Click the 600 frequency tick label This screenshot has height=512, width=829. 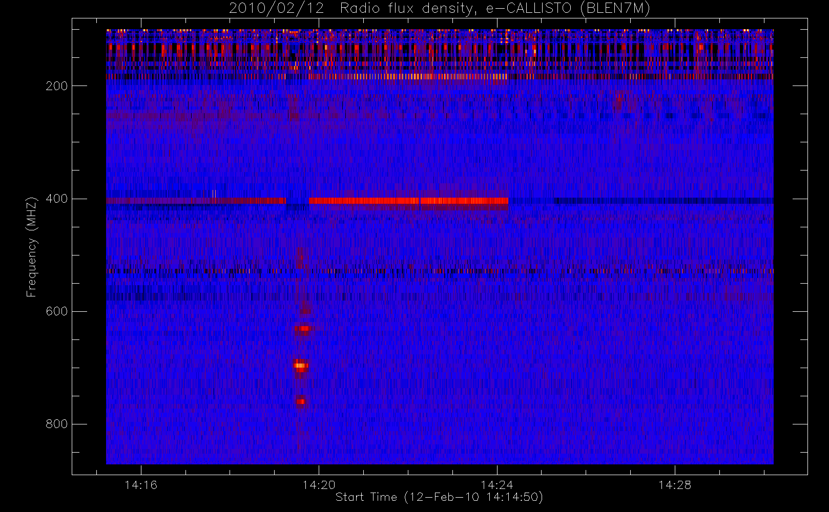[x=57, y=311]
